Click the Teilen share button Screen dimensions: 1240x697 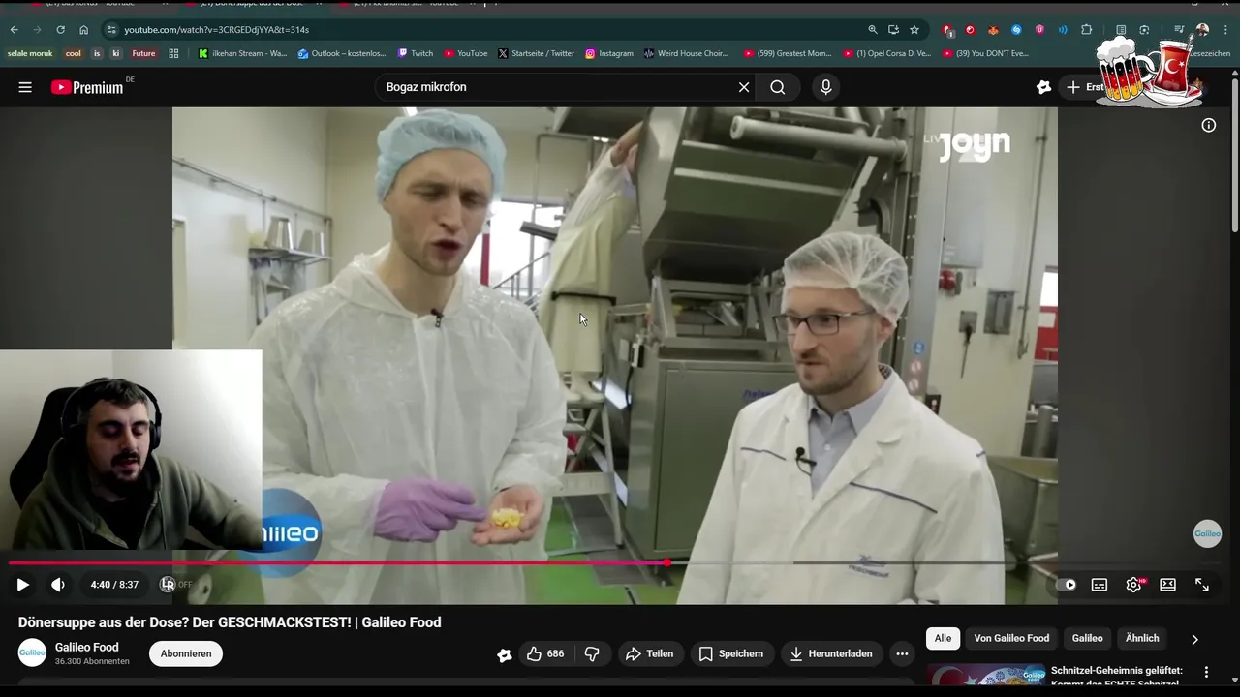click(649, 653)
